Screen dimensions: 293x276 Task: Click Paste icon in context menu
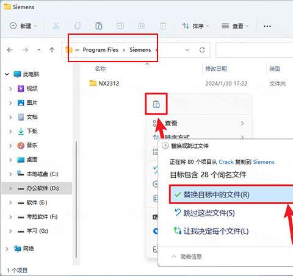pyautogui.click(x=156, y=104)
